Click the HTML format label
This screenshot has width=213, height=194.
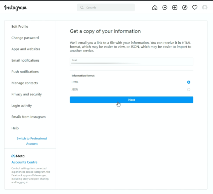coord(75,82)
